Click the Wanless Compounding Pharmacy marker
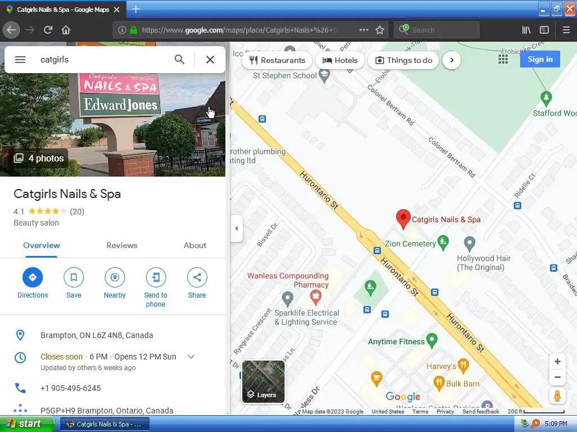Viewport: 577px width, 432px height. (x=316, y=297)
